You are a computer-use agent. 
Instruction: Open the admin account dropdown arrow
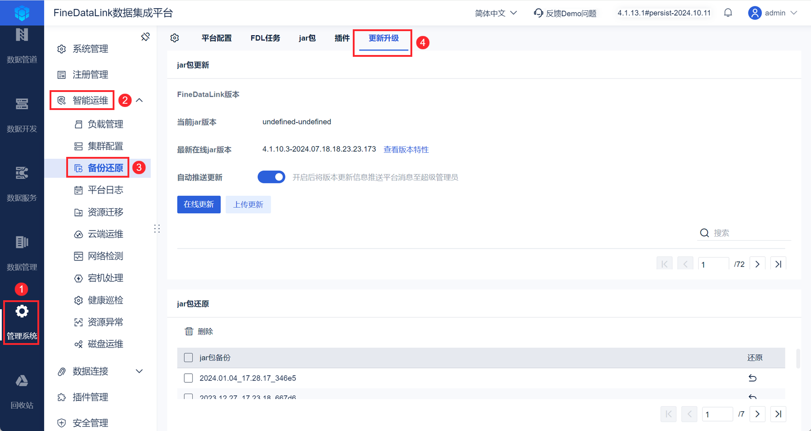click(794, 13)
